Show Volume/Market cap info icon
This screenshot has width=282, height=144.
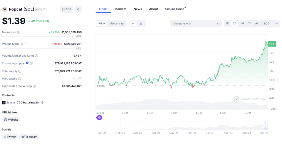click(x=37, y=56)
